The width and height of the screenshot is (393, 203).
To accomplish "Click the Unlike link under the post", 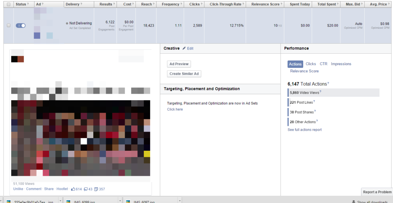I will coord(18,189).
